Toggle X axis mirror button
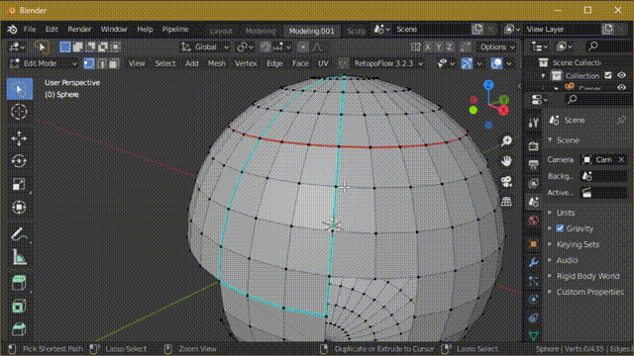 428,46
